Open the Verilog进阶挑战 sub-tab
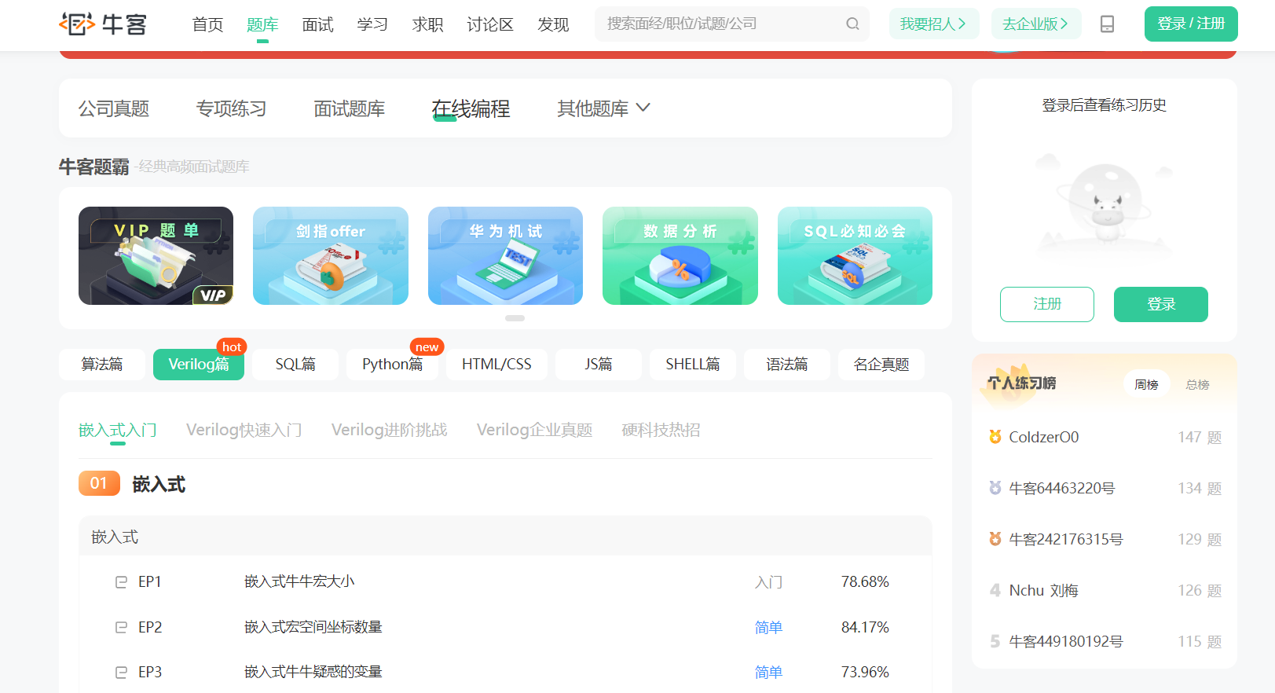This screenshot has width=1275, height=693. (x=390, y=430)
